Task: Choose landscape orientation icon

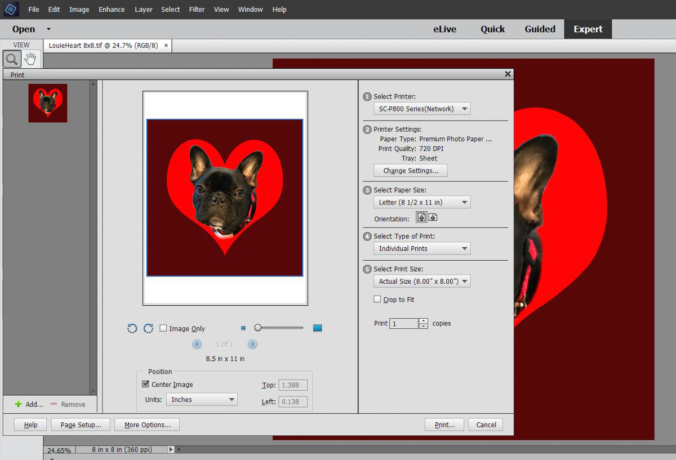Action: click(433, 217)
